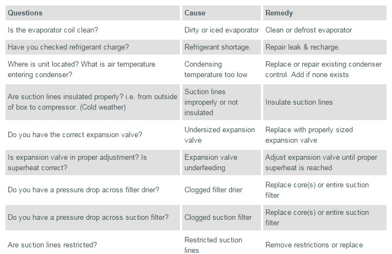Click the 'Undersized expansion valve' cause cell
This screenshot has width=392, height=254.
(220, 135)
